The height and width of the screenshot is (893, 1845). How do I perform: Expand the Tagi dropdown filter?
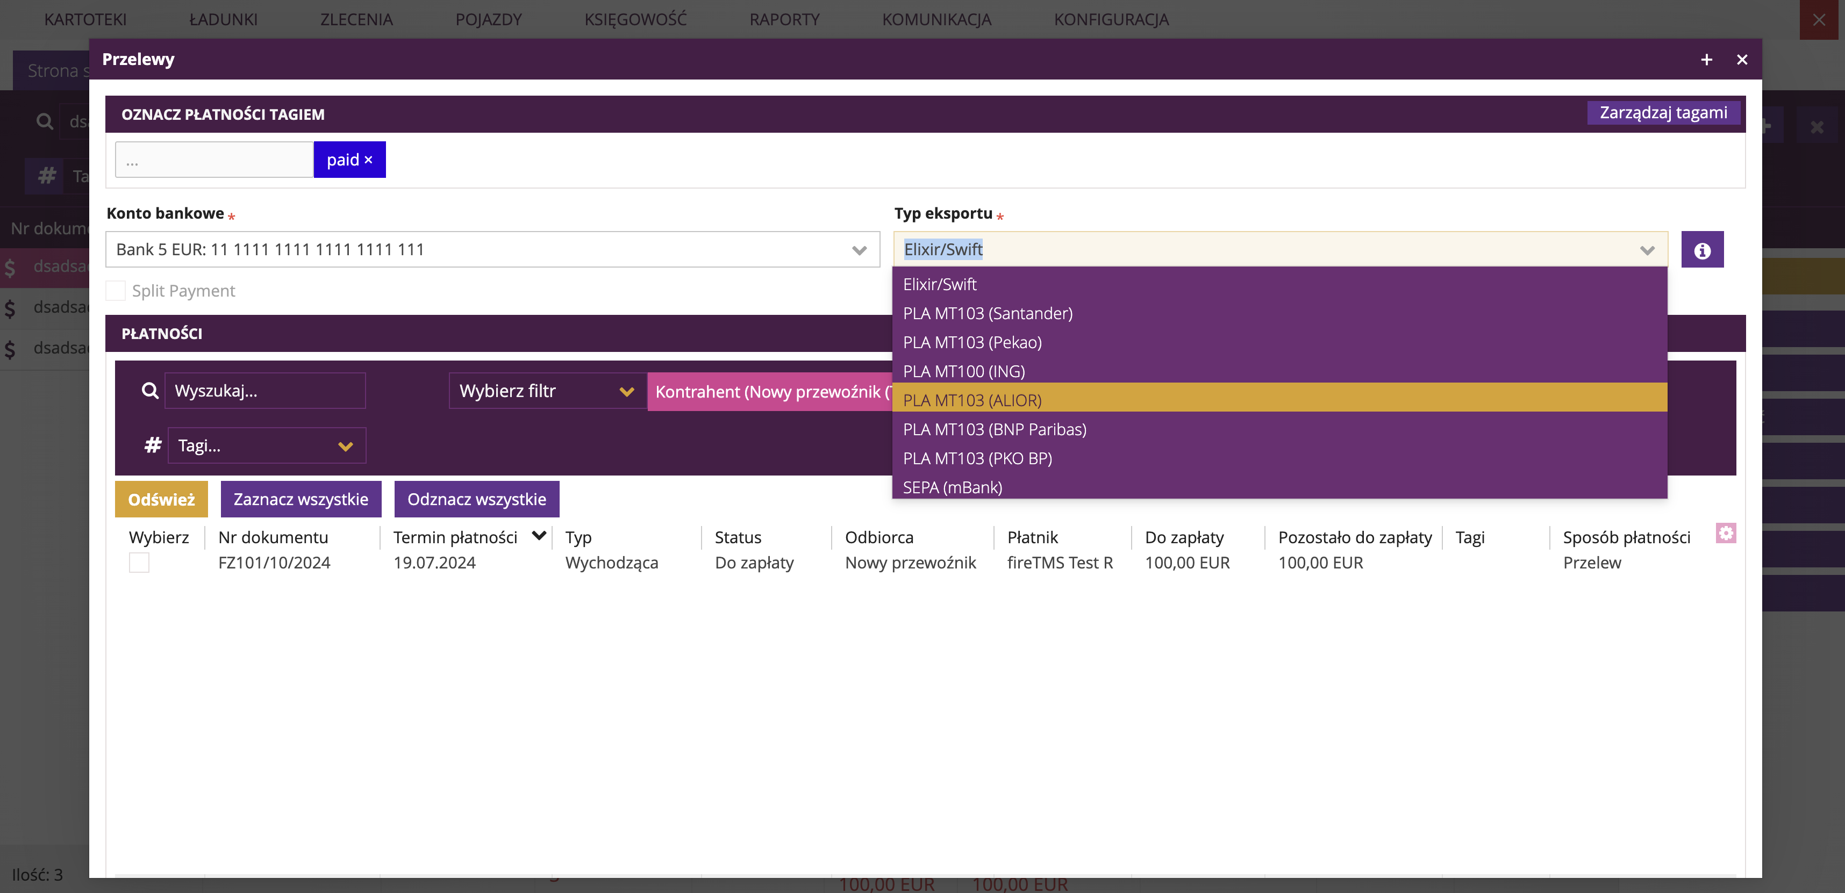pos(267,445)
